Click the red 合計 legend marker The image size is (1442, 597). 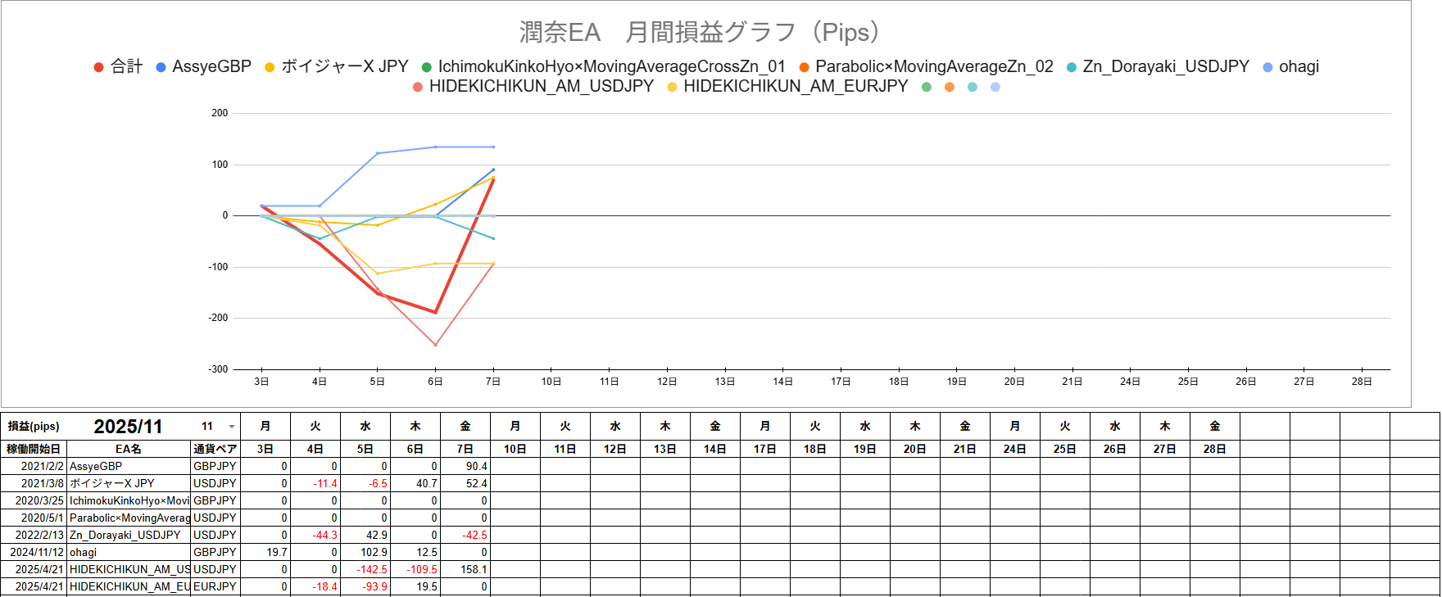tap(98, 67)
